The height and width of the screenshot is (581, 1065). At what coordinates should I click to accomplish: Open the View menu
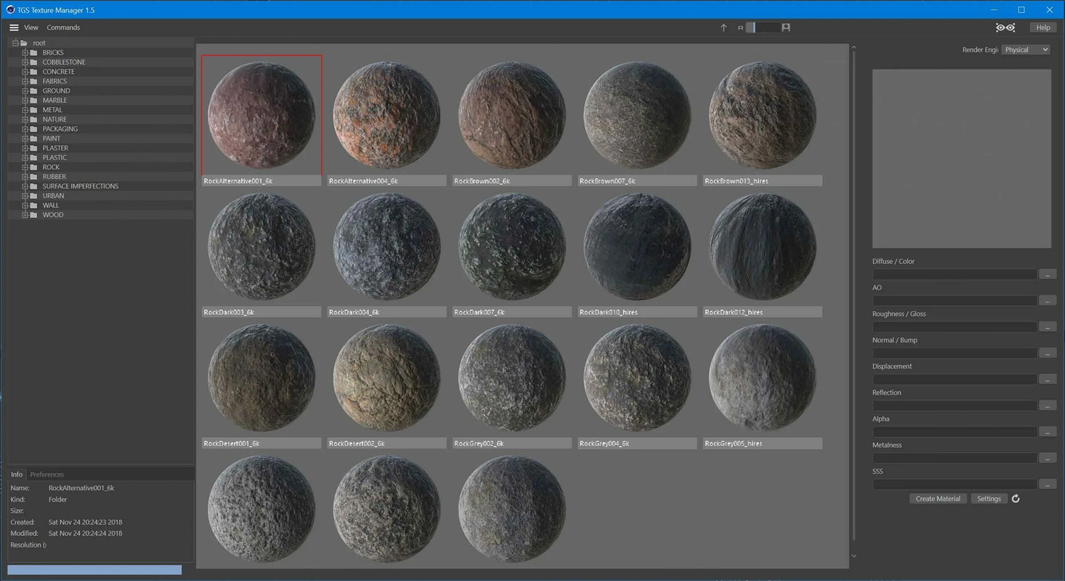pyautogui.click(x=31, y=27)
